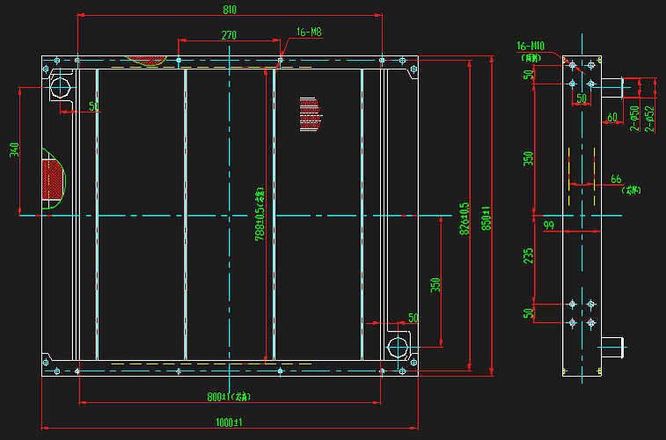Viewport: 666px width, 440px height.
Task: Select the 800±1 dimension at bottom
Action: (229, 397)
